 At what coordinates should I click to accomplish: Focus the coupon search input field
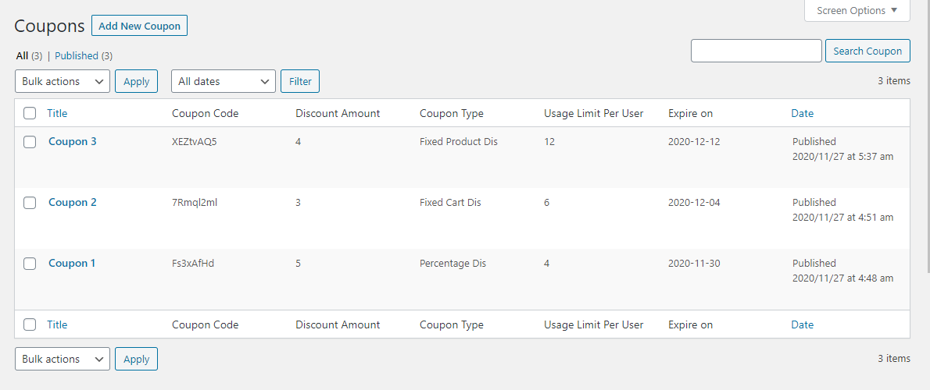[756, 51]
